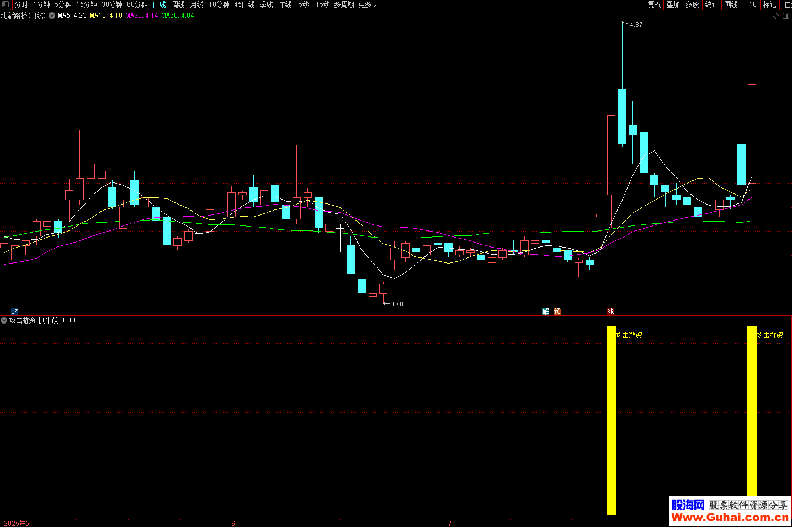Screen dimensions: 792x527
Task: Switch to 5秒 timeframe
Action: tap(304, 4)
